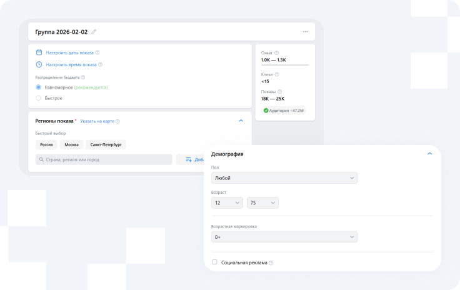Click the pencil icon to rename group
The height and width of the screenshot is (290, 460).
coord(94,32)
